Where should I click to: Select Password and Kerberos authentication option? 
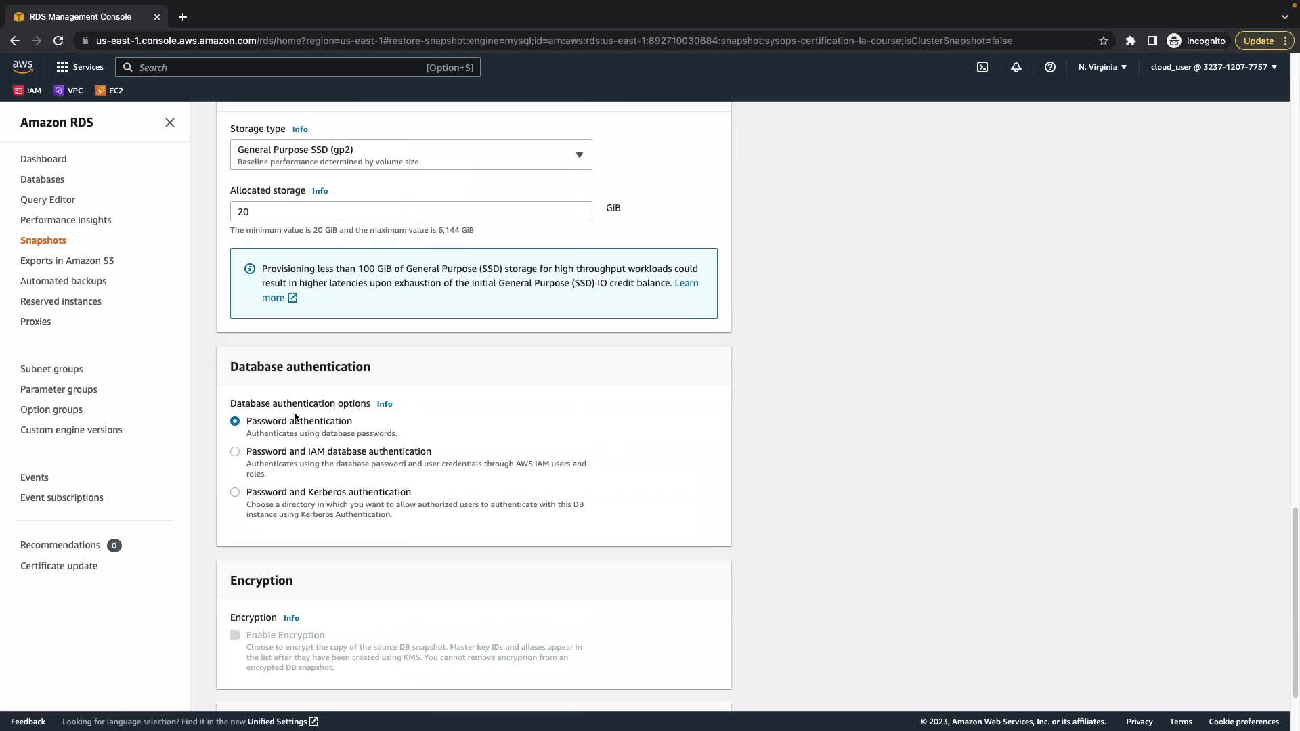click(235, 492)
